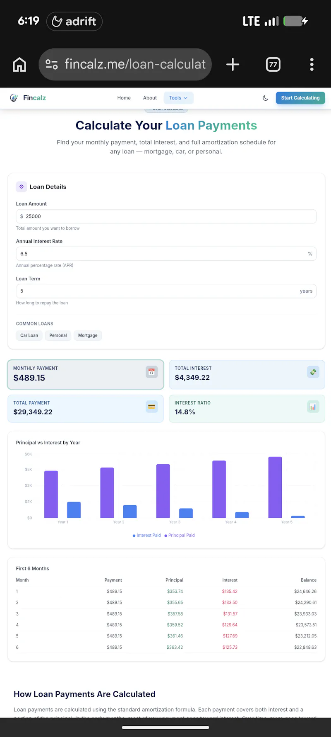Click month 1 interest $135.42 cell
331x737 pixels.
click(x=230, y=592)
